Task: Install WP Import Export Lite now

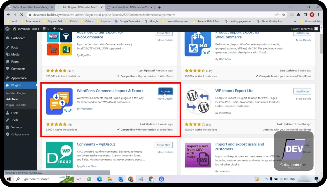Action: tap(302, 91)
